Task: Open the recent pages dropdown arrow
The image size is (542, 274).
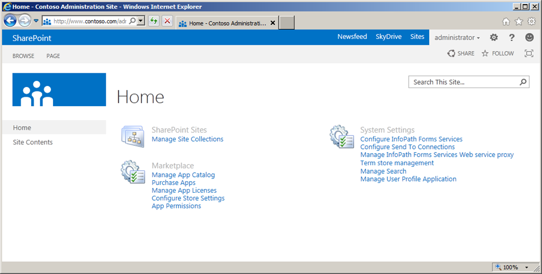Action: pos(35,21)
